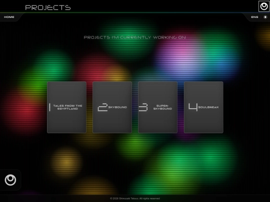Toggle light theme with sun icon
This screenshot has height=202, width=270.
(265, 17)
